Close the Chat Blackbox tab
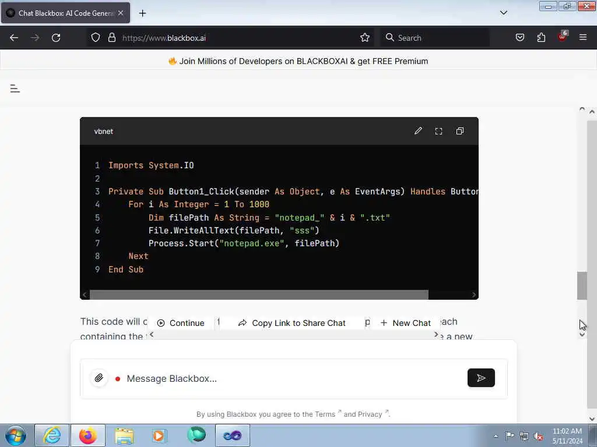The image size is (597, 447). click(121, 13)
